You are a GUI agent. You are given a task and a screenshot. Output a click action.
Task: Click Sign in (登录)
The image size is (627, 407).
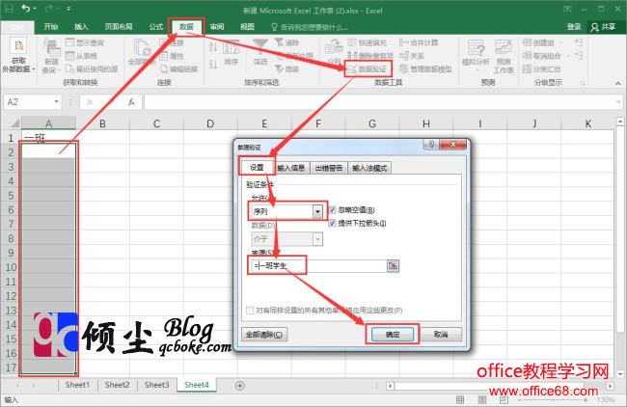point(574,27)
